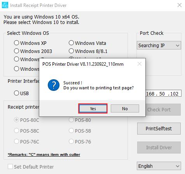Close the POS Printer Driver dialog
Image resolution: width=185 pixels, height=174 pixels.
coord(140,64)
